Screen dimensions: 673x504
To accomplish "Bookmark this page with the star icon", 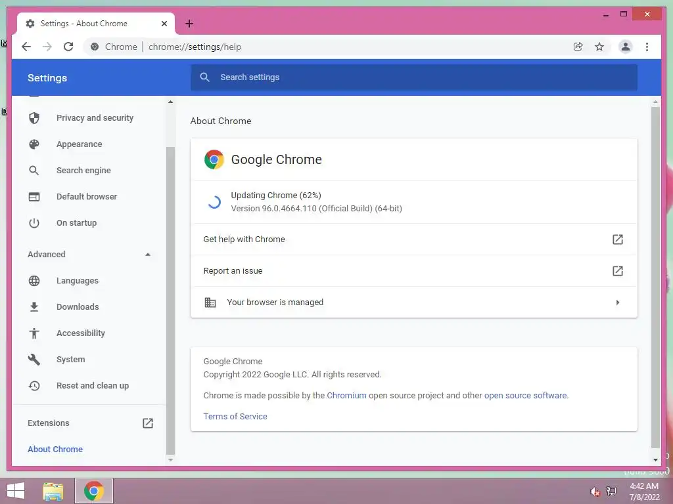I will pyautogui.click(x=599, y=47).
